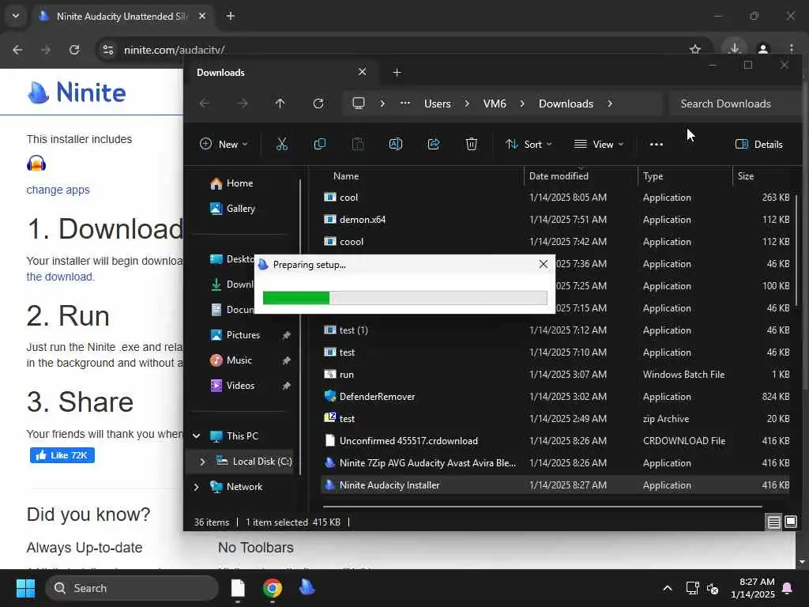Open the Sort dropdown menu
This screenshot has height=607, width=809.
(x=529, y=145)
